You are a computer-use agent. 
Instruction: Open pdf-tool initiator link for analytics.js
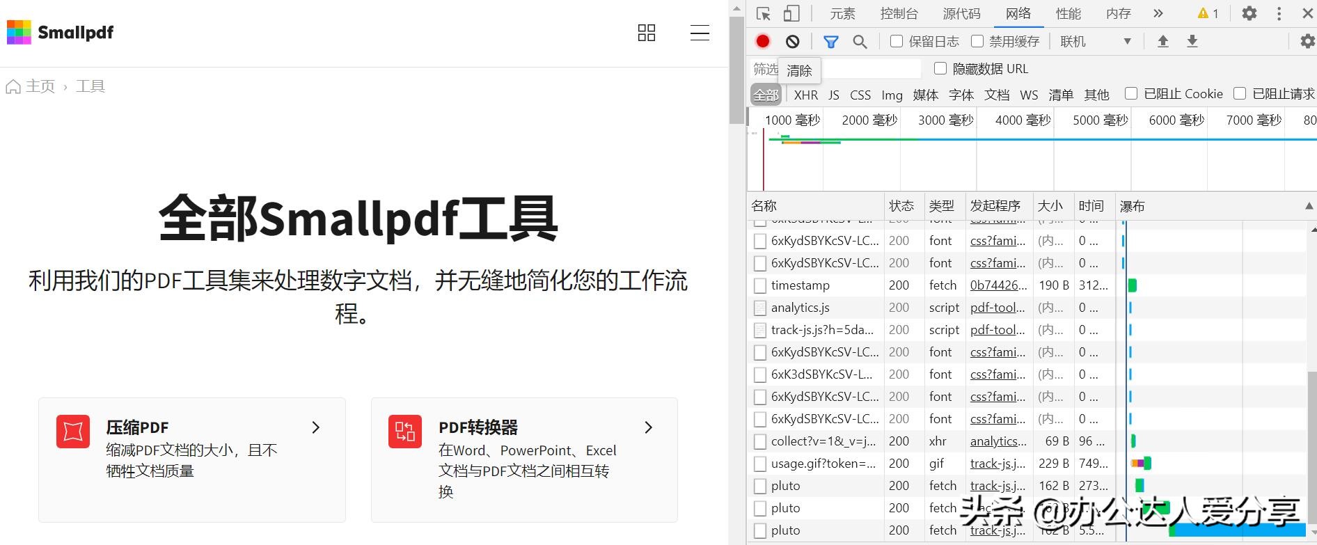click(x=997, y=308)
